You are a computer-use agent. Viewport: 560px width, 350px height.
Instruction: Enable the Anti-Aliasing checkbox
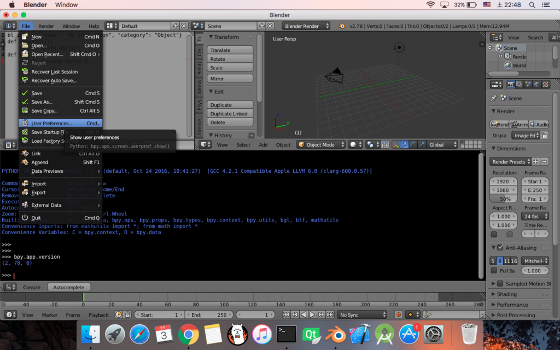[x=499, y=248]
